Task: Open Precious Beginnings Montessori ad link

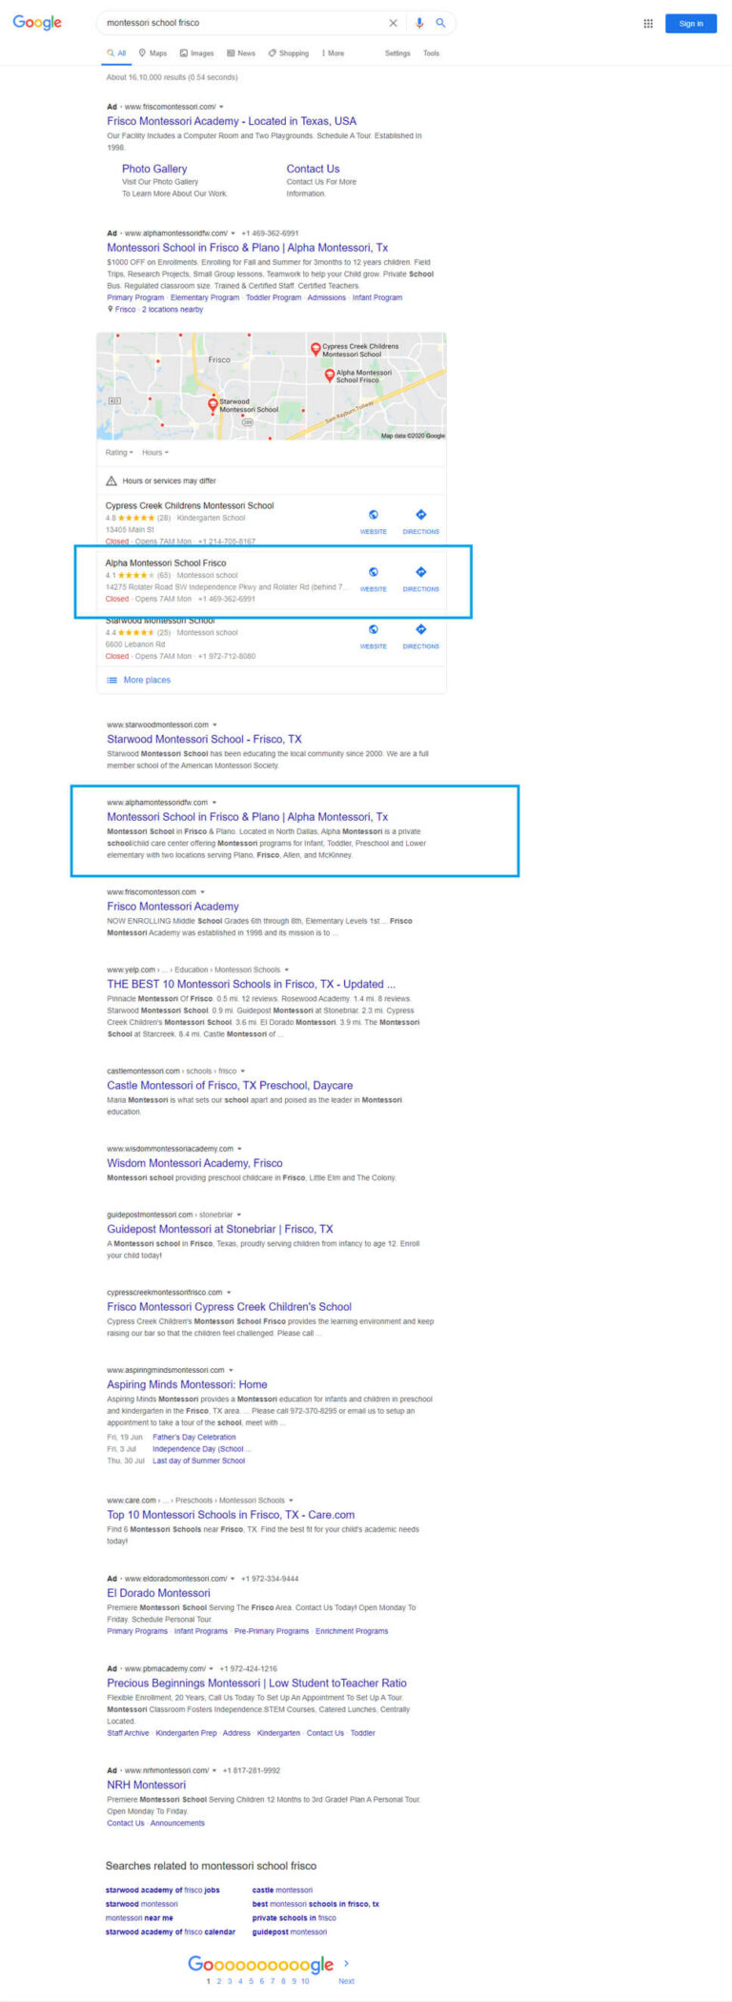Action: tap(256, 1683)
